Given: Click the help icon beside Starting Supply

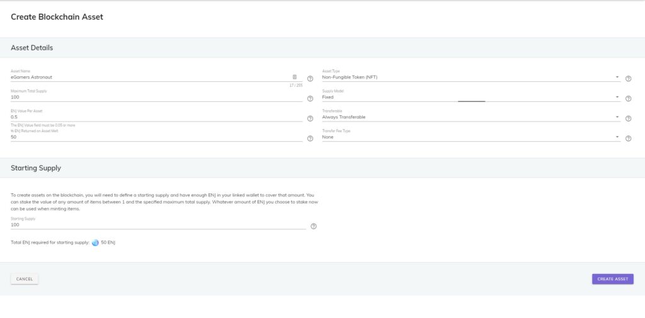Looking at the screenshot, I should point(314,226).
